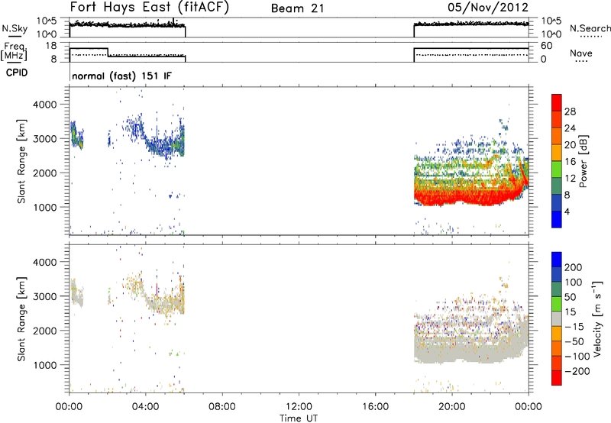Image resolution: width=611 pixels, height=423 pixels.
Task: Select the "Freq. [MHz]" axis label
Action: tap(15, 51)
